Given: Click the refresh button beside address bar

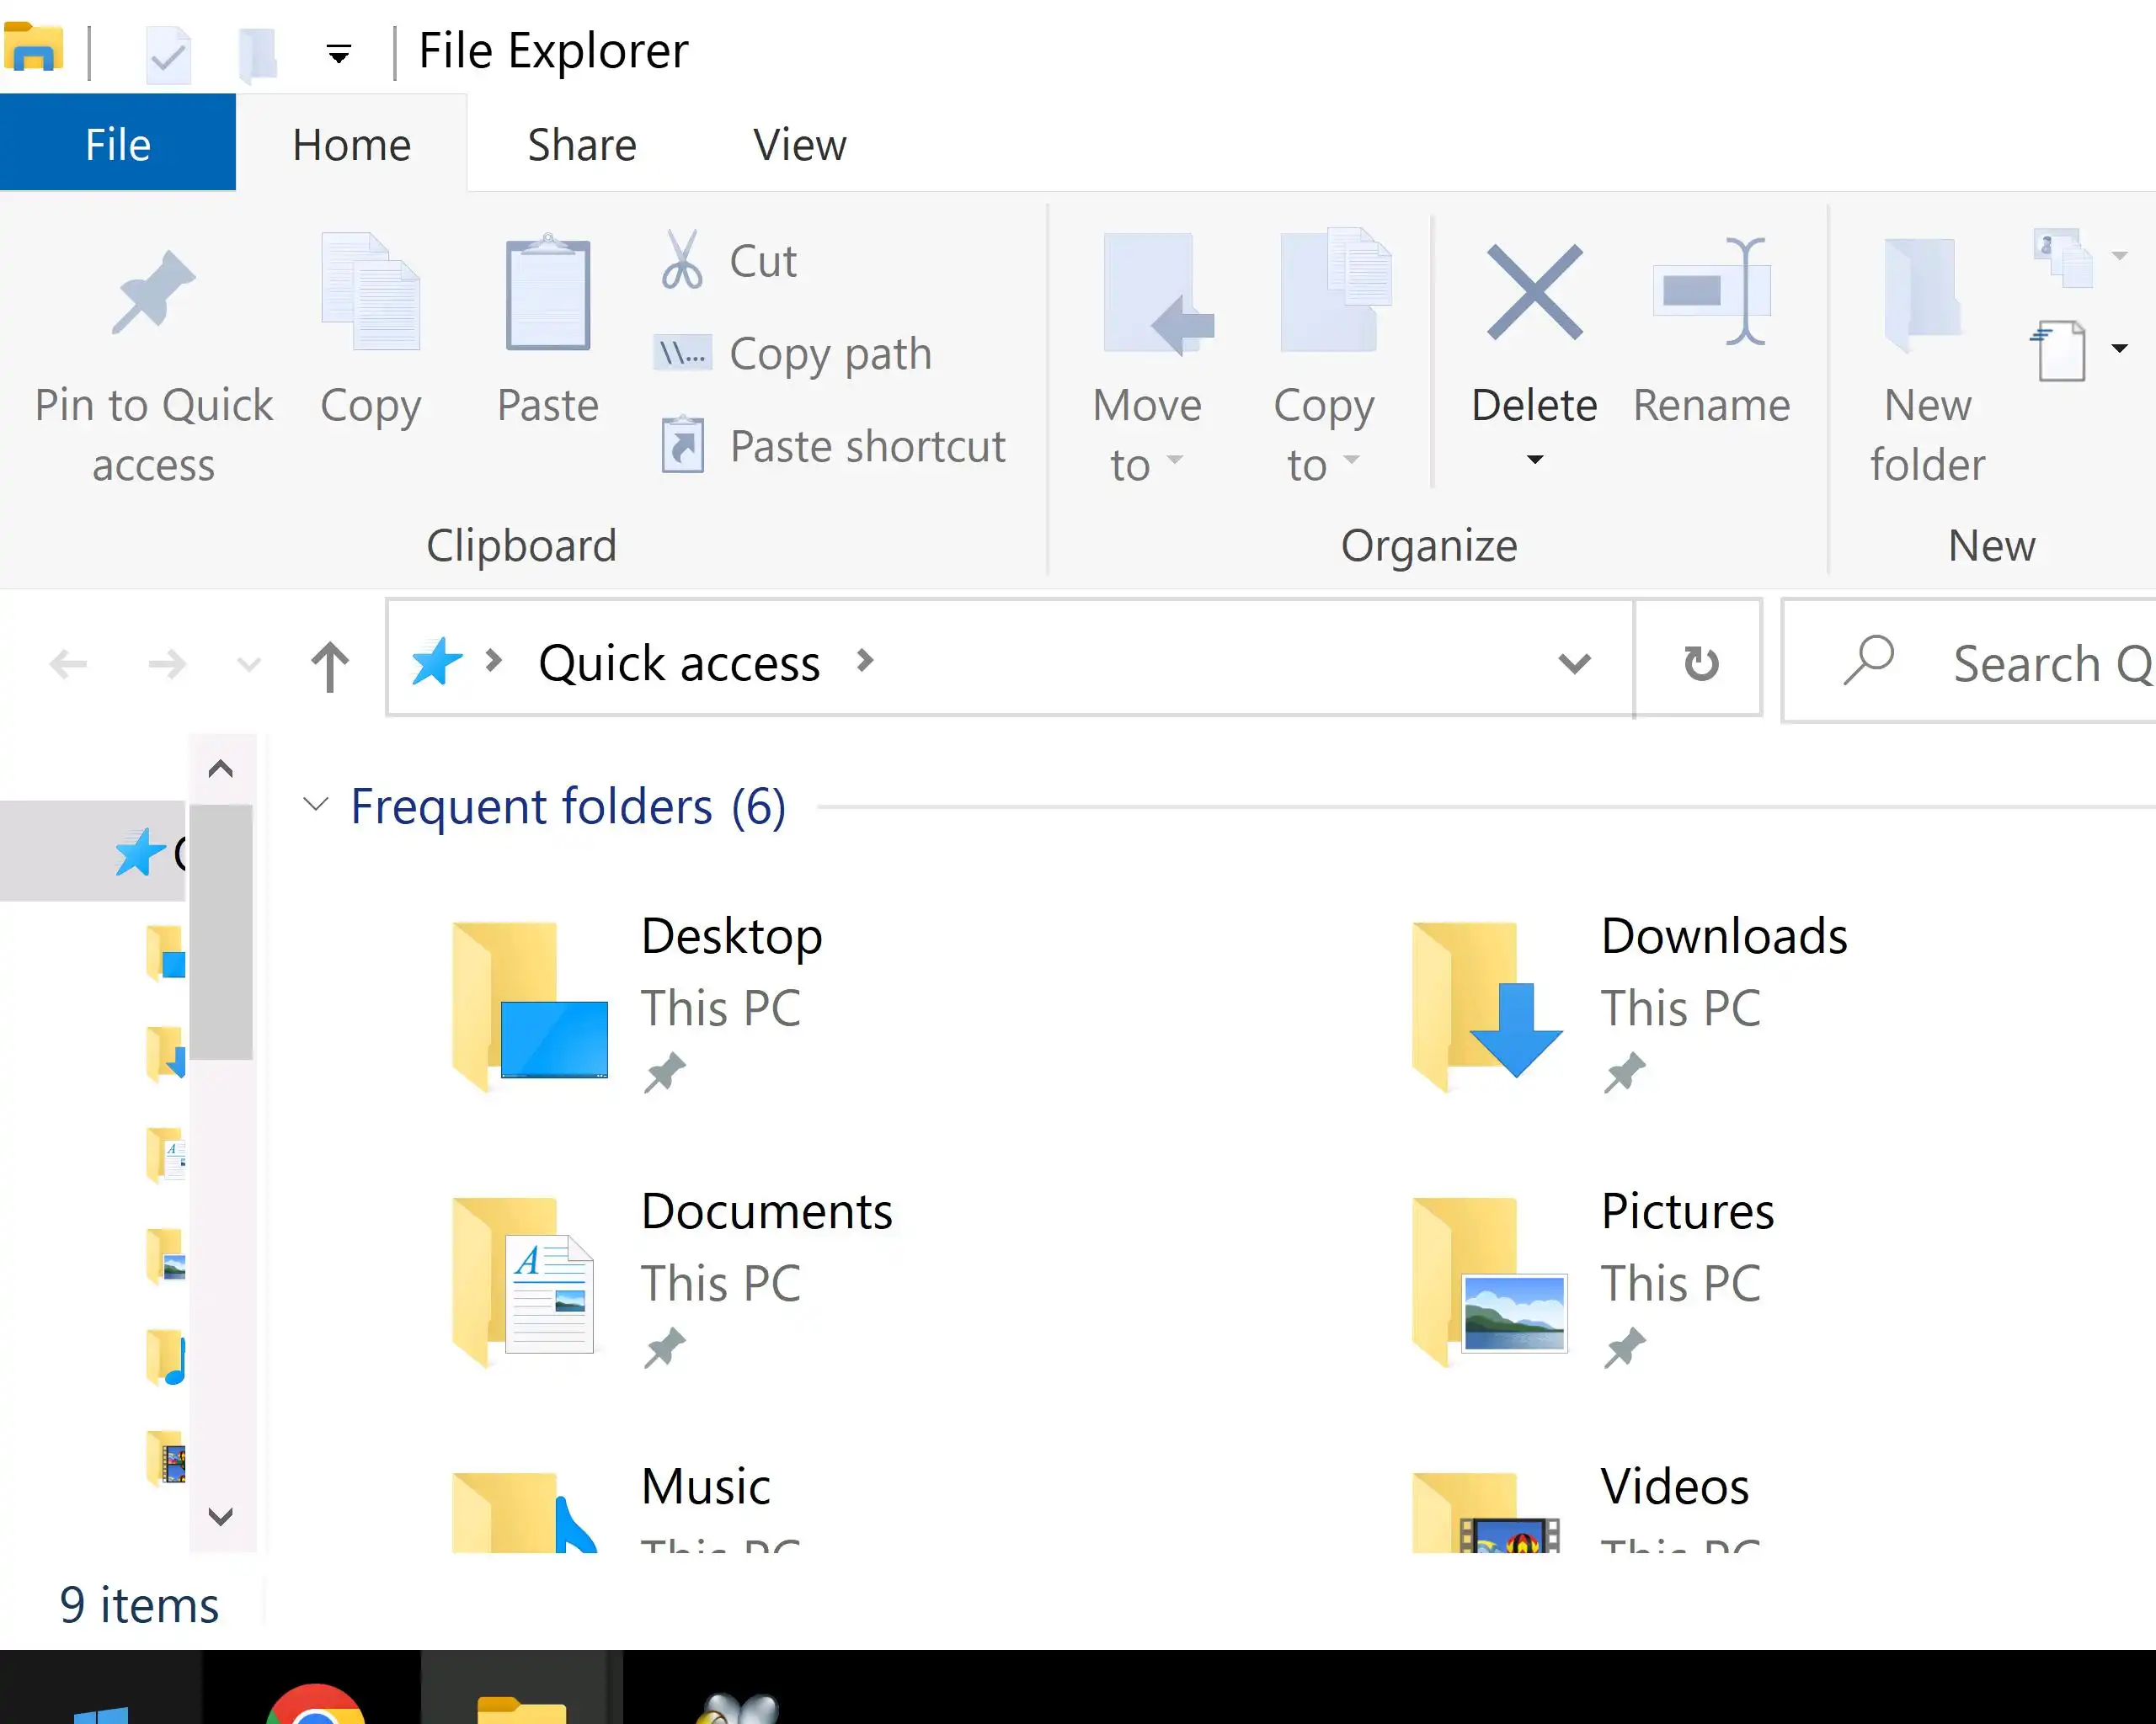Looking at the screenshot, I should pyautogui.click(x=1700, y=662).
